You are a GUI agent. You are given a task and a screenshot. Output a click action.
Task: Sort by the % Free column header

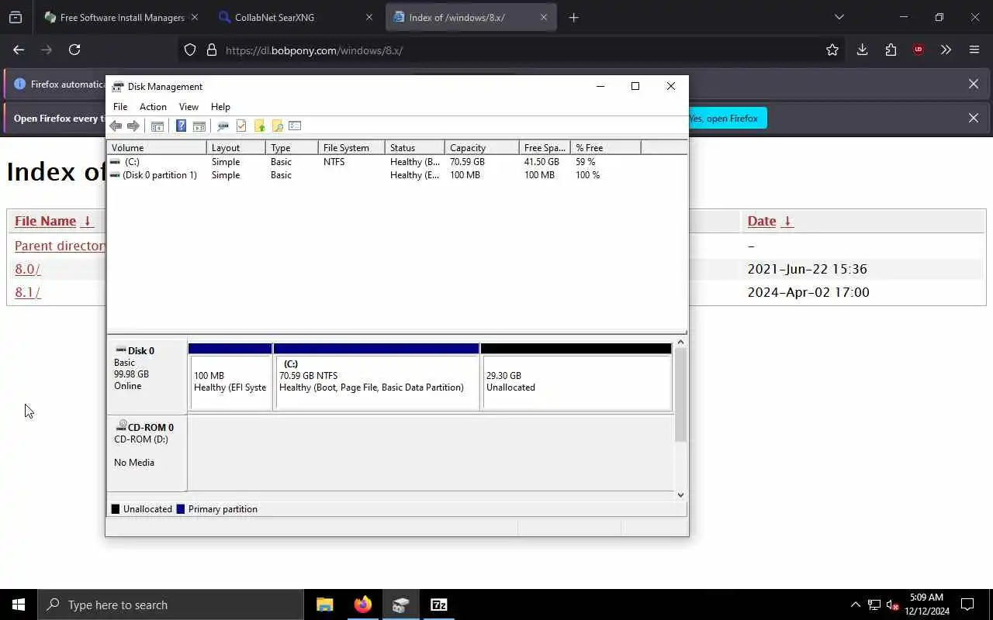pos(606,147)
